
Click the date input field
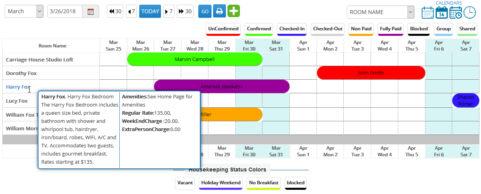click(65, 11)
